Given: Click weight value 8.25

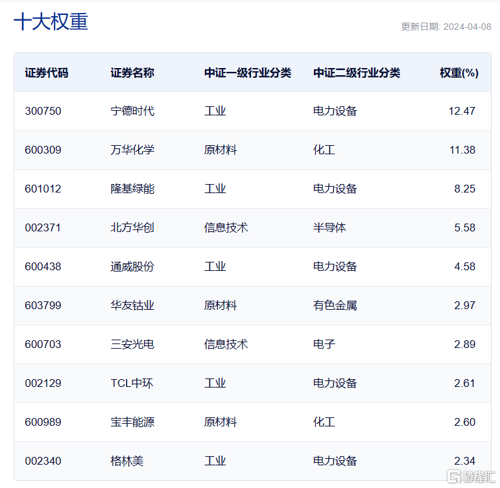Looking at the screenshot, I should pyautogui.click(x=464, y=189).
